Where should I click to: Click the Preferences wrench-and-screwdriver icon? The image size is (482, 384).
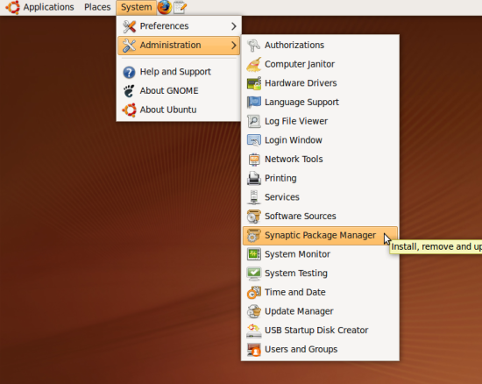tap(129, 26)
